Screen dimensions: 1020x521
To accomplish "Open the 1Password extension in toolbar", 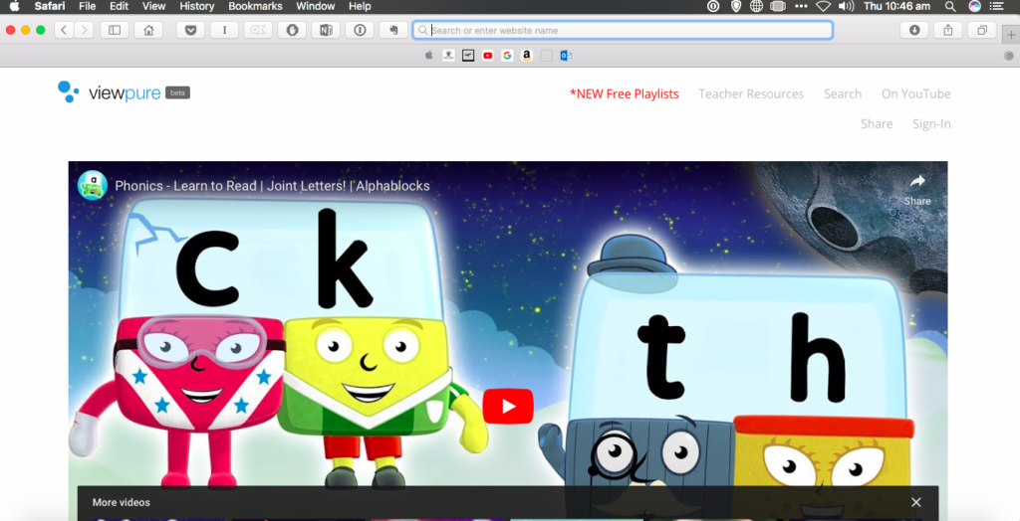I will click(x=360, y=30).
